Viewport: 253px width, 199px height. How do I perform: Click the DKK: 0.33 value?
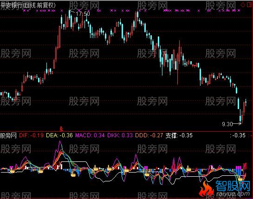(120, 135)
